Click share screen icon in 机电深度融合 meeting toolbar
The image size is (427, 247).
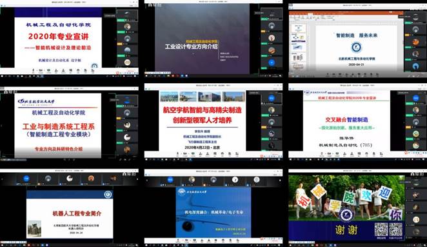pyautogui.click(x=194, y=241)
